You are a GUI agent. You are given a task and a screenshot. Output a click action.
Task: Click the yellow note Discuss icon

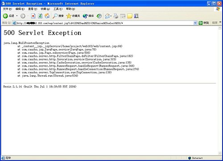130,16
